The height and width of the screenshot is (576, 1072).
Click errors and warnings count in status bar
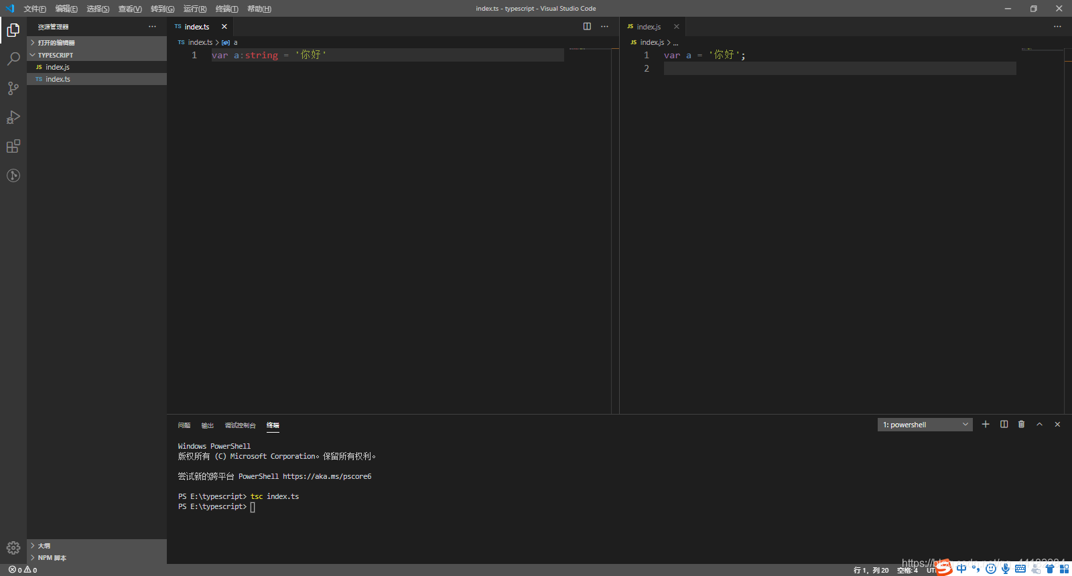click(x=23, y=570)
